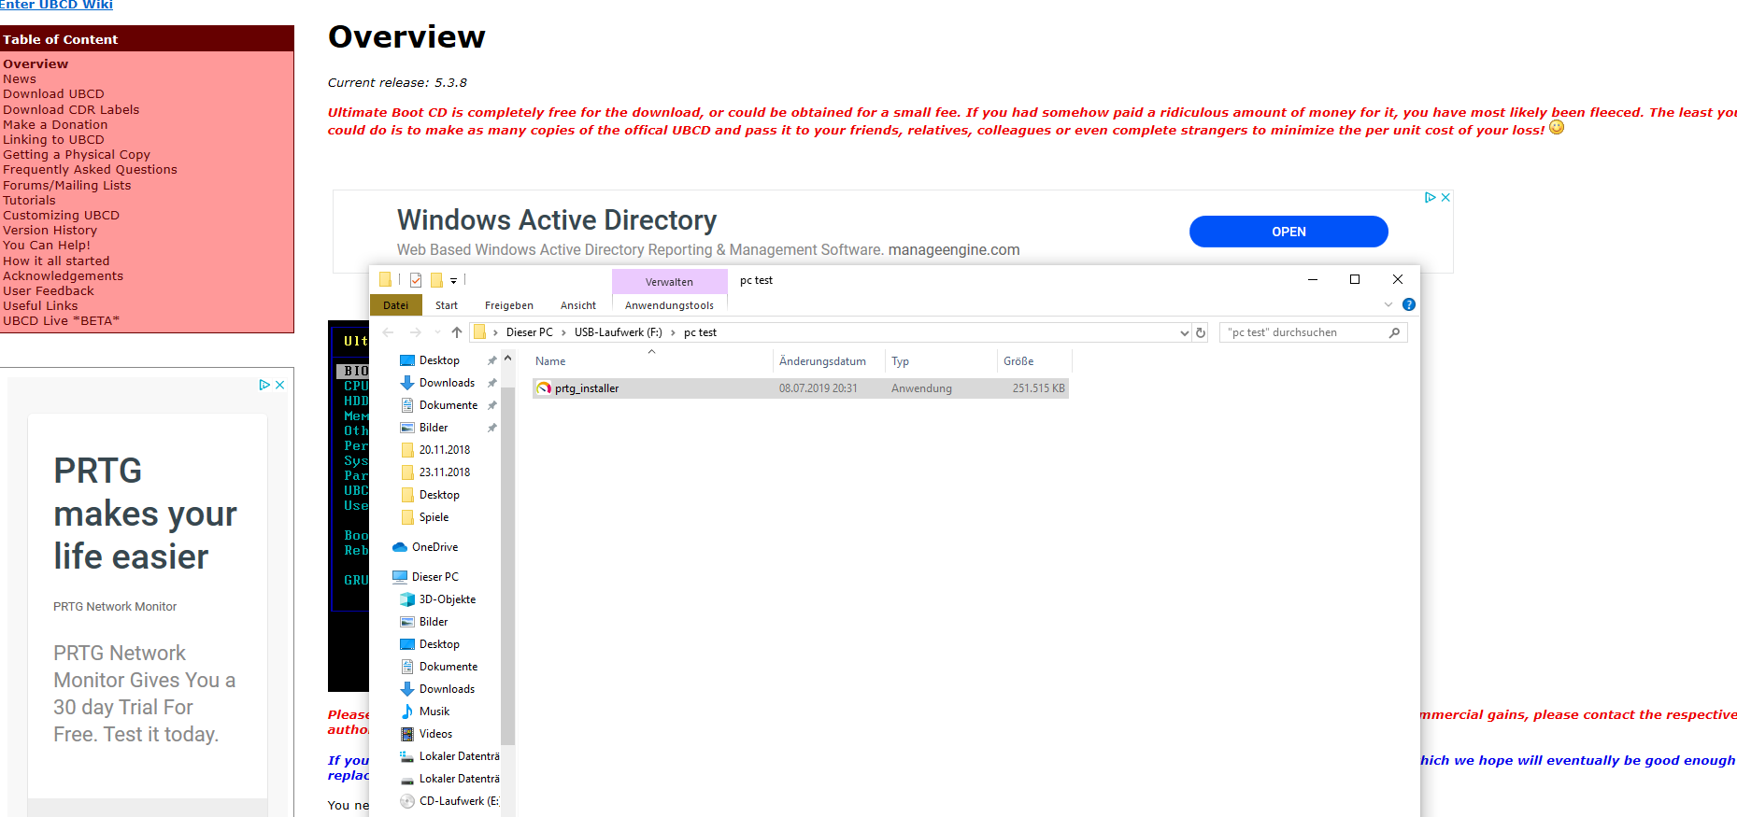This screenshot has height=817, width=1737.
Task: Open the Version History link
Action: (x=50, y=231)
